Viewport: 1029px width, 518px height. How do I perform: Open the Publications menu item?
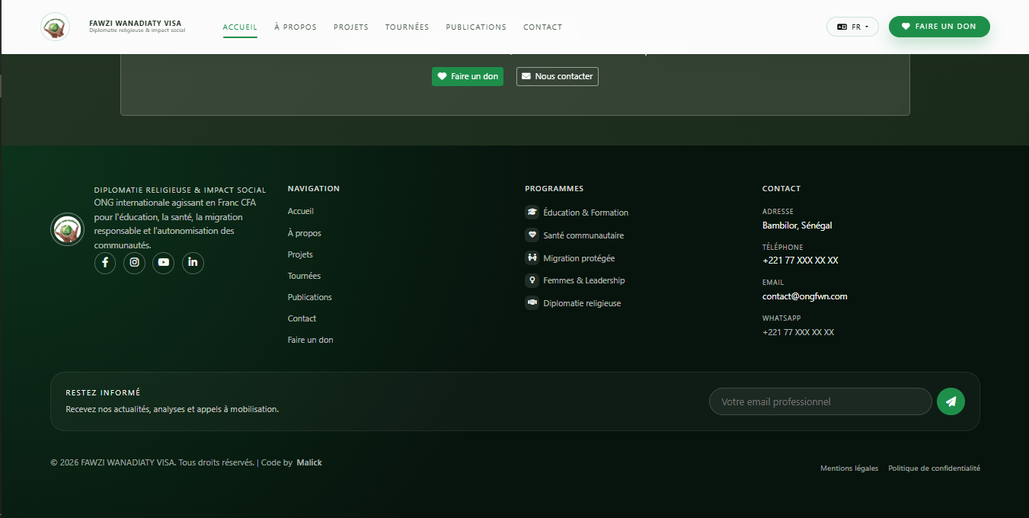coord(476,27)
